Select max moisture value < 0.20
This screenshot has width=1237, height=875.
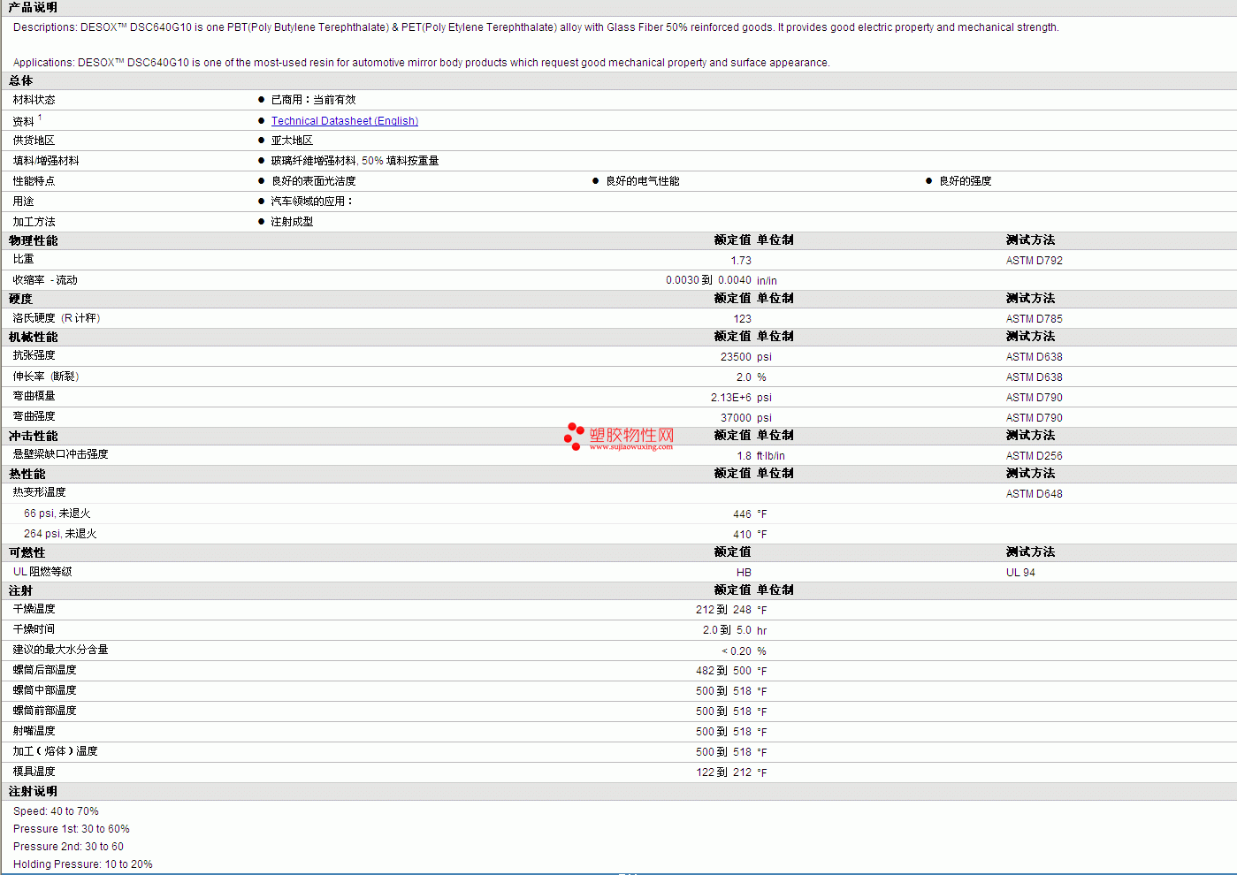coord(737,651)
